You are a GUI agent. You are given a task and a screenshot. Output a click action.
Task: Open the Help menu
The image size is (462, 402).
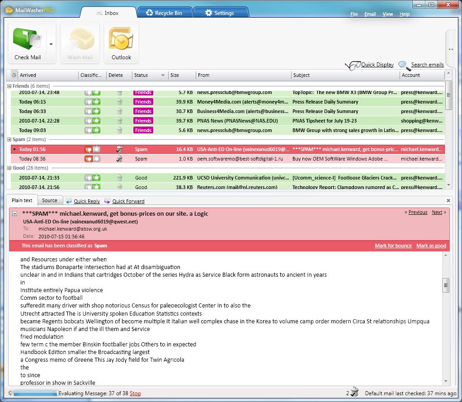pos(404,14)
